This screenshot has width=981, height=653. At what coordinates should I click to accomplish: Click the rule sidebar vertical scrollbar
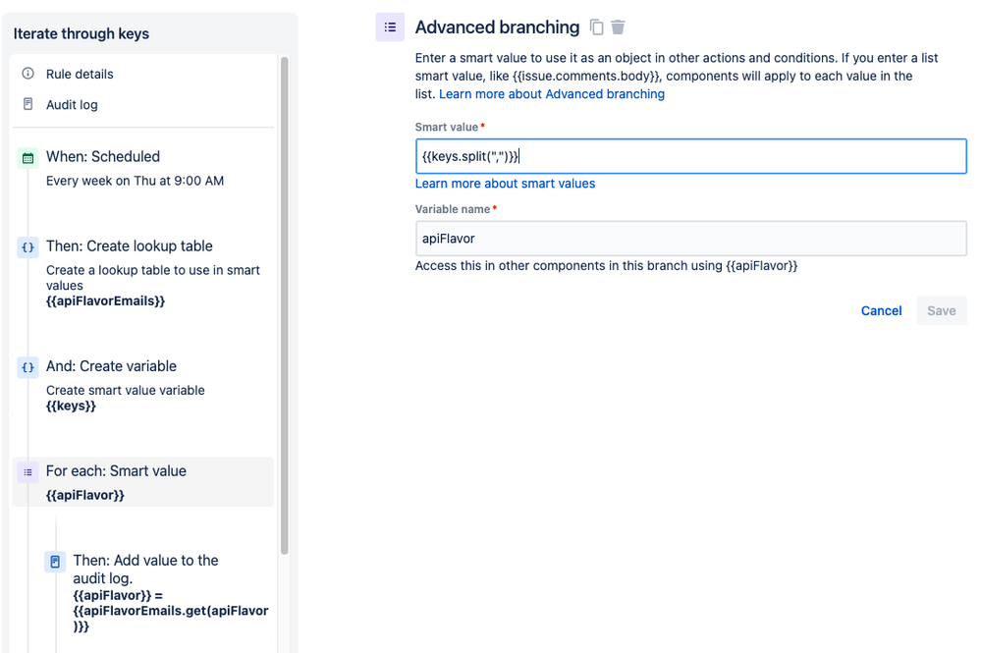click(x=285, y=305)
